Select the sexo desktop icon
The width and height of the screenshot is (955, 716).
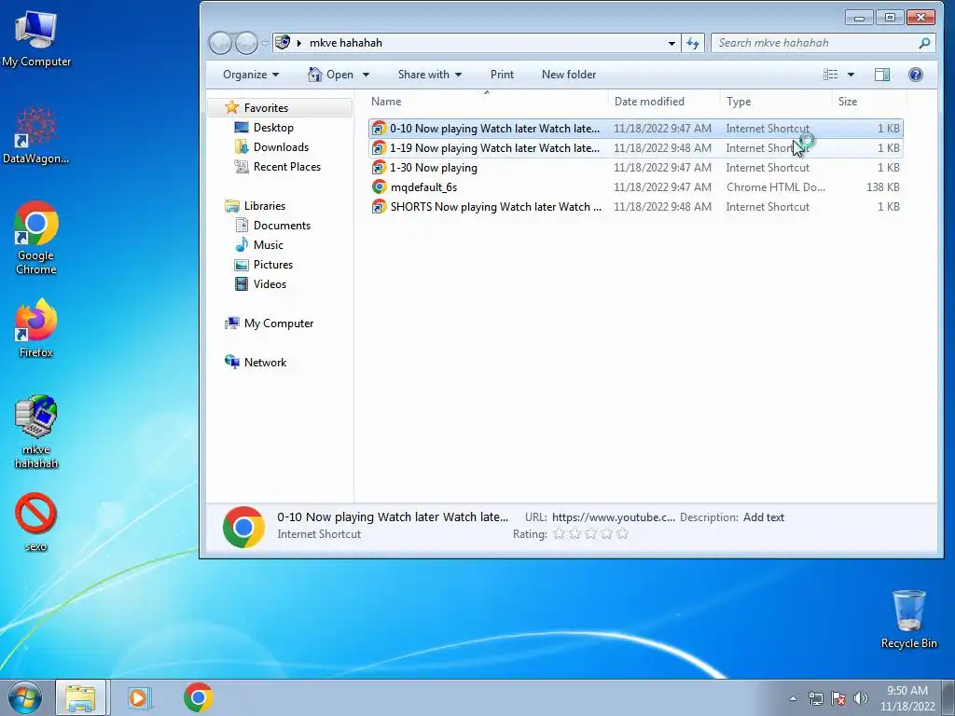tap(36, 522)
